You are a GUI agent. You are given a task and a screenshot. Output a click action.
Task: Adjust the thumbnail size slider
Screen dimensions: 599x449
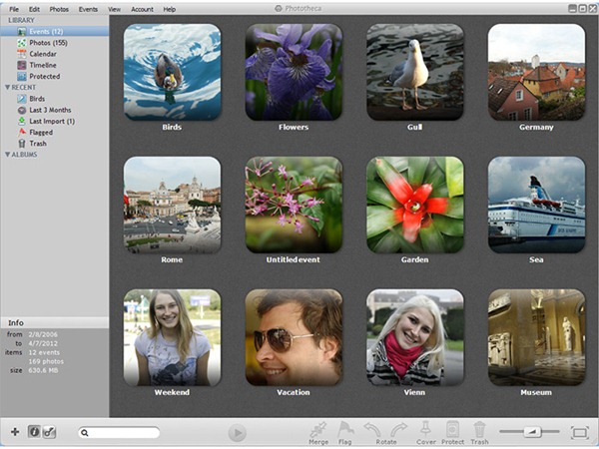531,431
